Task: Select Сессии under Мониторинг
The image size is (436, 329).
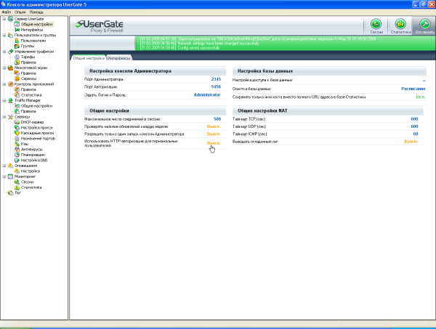Action: tap(28, 182)
